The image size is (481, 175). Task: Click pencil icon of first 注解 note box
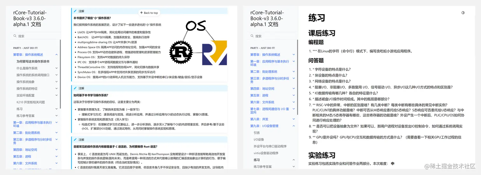click(75, 11)
